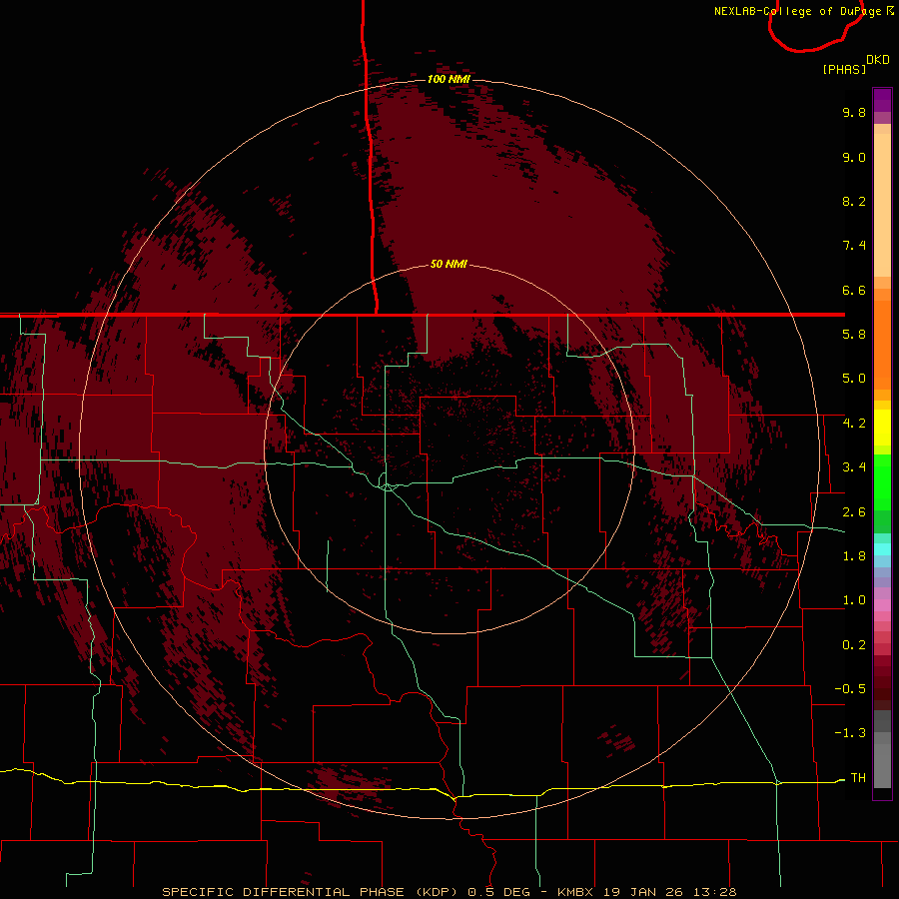
Task: Click the -0.5 legend value
Action: [x=850, y=689]
